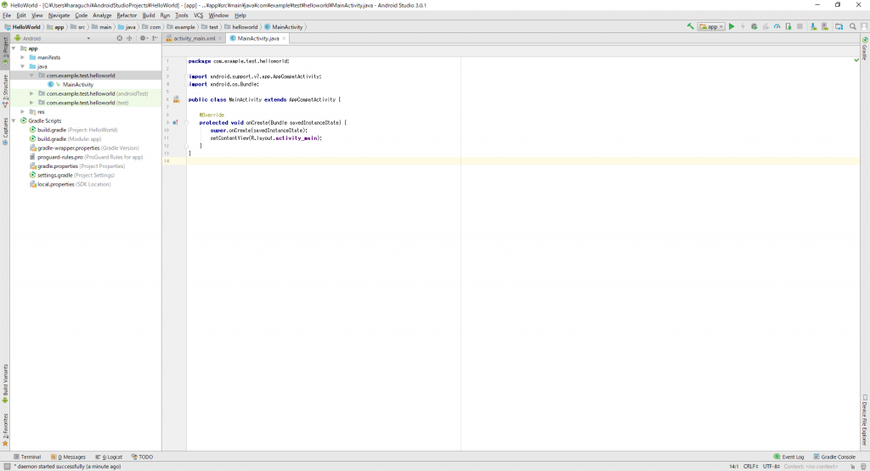Collapse the Gradle Scripts node

click(x=14, y=121)
